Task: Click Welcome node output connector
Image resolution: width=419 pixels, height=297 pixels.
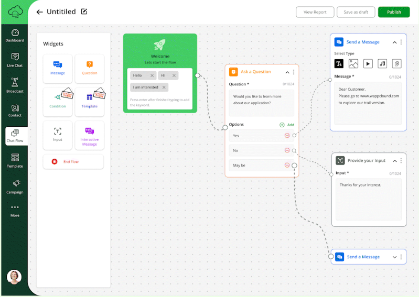Action: (198, 75)
